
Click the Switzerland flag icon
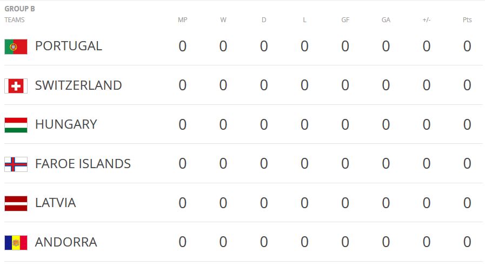[16, 85]
